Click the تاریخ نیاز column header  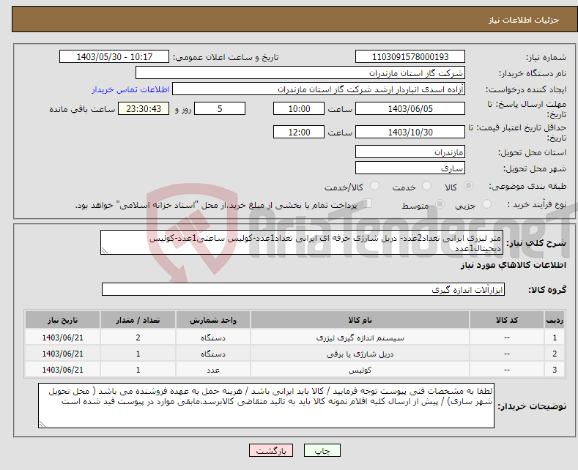tap(63, 320)
